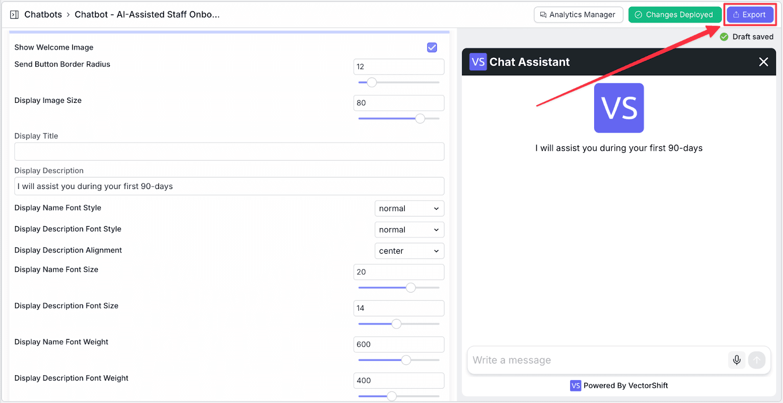
Task: Close the Chat Assistant preview
Action: coord(763,62)
